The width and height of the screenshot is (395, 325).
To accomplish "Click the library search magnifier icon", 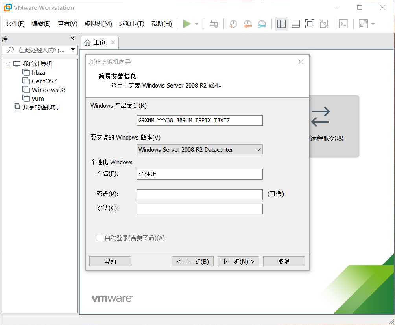I will point(11,50).
